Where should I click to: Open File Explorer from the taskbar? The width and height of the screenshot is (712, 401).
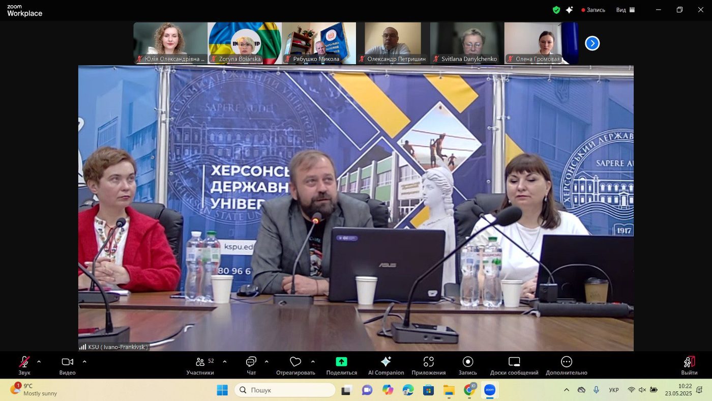[x=449, y=390]
